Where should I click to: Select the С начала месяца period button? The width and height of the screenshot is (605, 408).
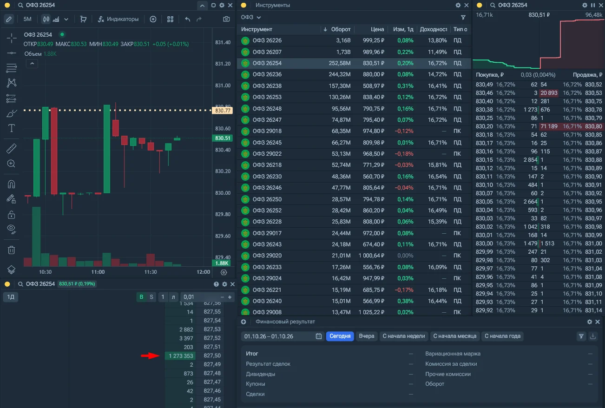(455, 336)
